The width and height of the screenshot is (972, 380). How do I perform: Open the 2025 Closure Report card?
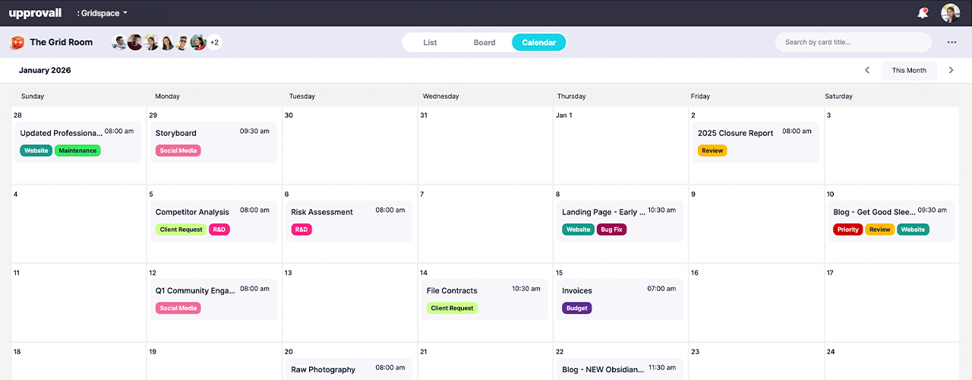pyautogui.click(x=756, y=141)
